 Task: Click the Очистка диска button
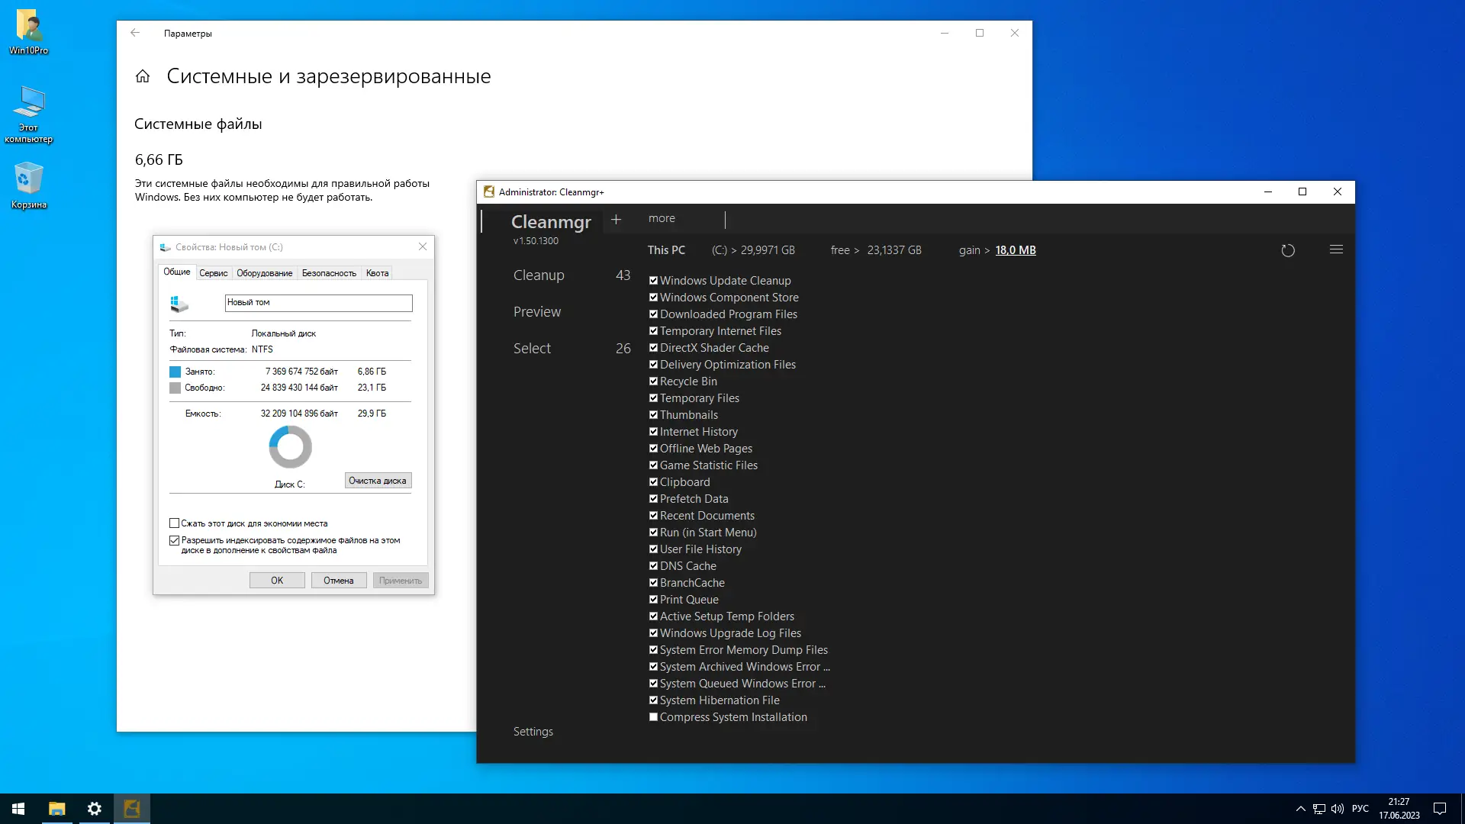pos(378,481)
